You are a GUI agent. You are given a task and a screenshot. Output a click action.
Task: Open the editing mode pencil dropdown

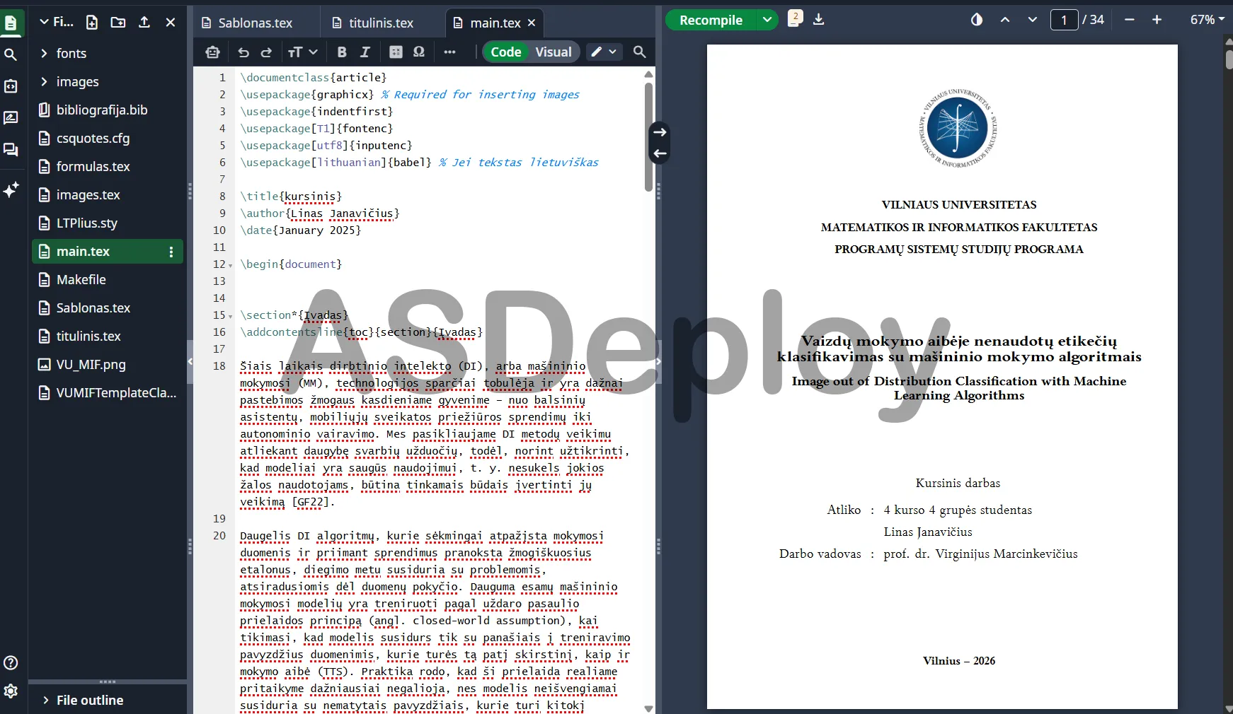[604, 52]
